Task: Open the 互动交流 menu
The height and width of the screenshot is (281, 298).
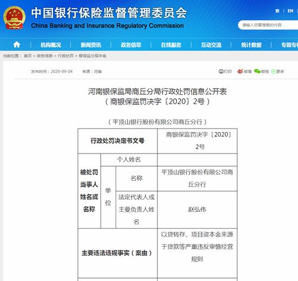Action: point(211,45)
